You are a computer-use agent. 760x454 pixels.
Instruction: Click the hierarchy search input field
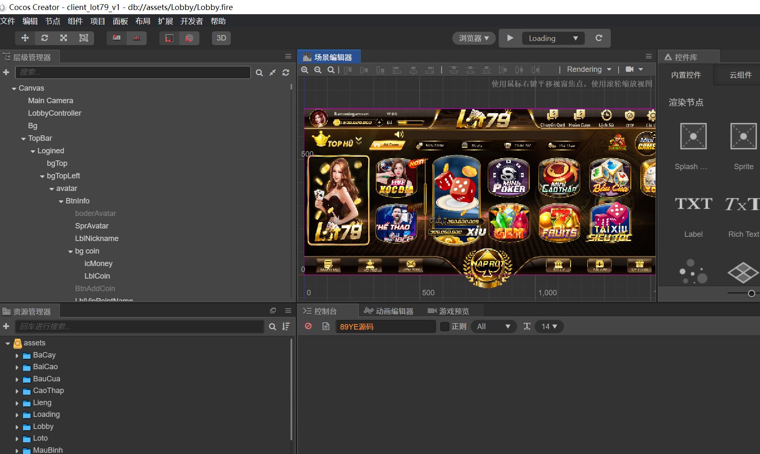tap(133, 72)
